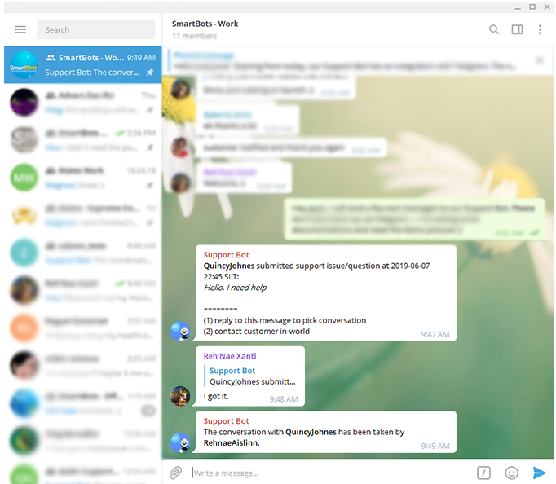Click the pin icon on SmartBots - Wo... chat

pyautogui.click(x=150, y=73)
